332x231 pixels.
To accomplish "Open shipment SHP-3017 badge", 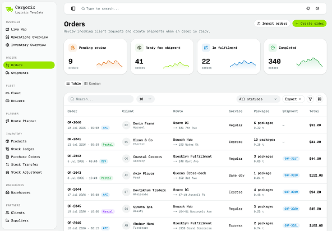I will pos(291,159).
